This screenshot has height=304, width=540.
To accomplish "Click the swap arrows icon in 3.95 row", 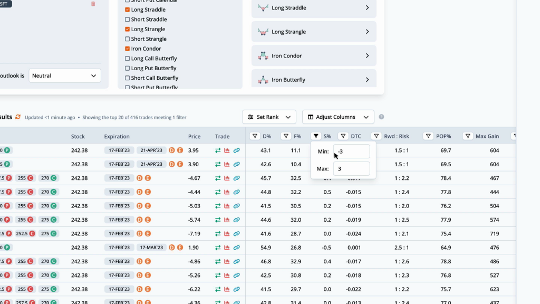I will point(218,150).
